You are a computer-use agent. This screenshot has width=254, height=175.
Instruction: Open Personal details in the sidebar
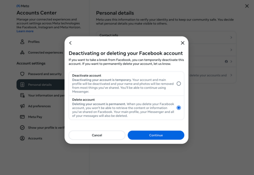tap(41, 85)
